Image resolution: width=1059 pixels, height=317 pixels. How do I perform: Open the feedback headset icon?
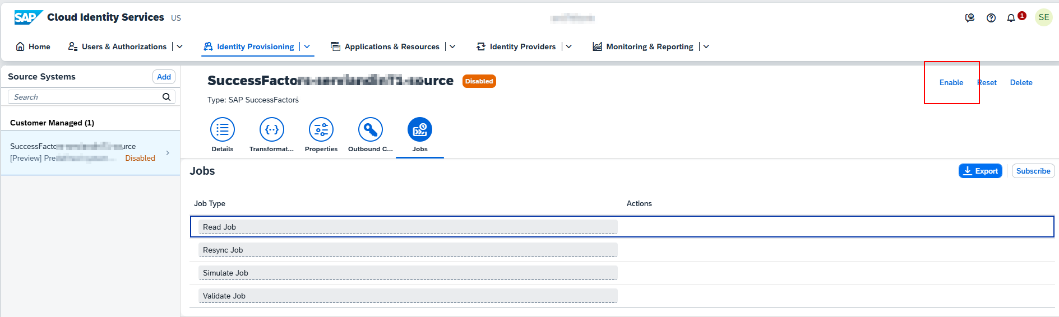(970, 18)
